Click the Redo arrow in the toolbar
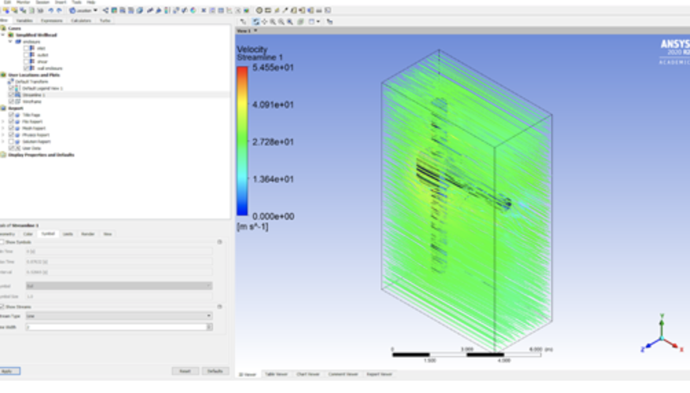 [x=59, y=10]
